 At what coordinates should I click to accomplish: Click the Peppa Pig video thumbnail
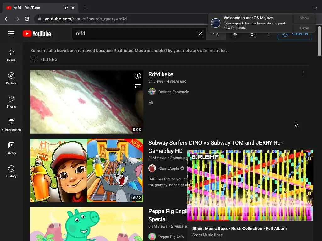pos(87,224)
